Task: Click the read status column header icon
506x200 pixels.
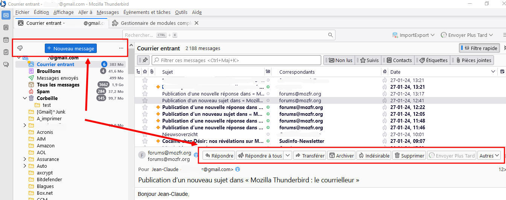Action: pos(268,71)
